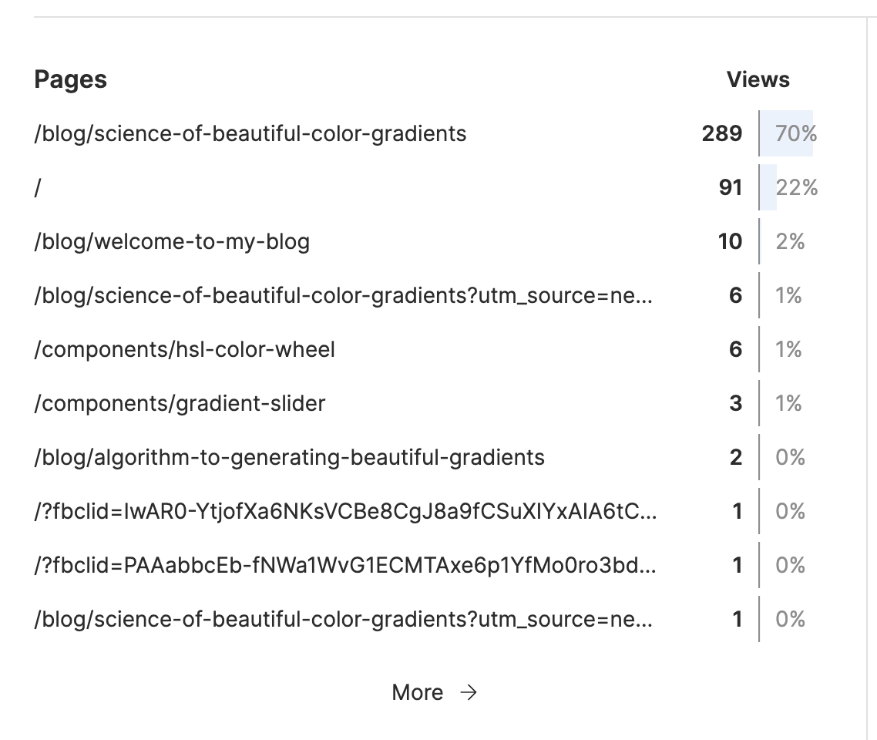Select the root / page row
Screen dimensions: 877x740
click(x=37, y=187)
